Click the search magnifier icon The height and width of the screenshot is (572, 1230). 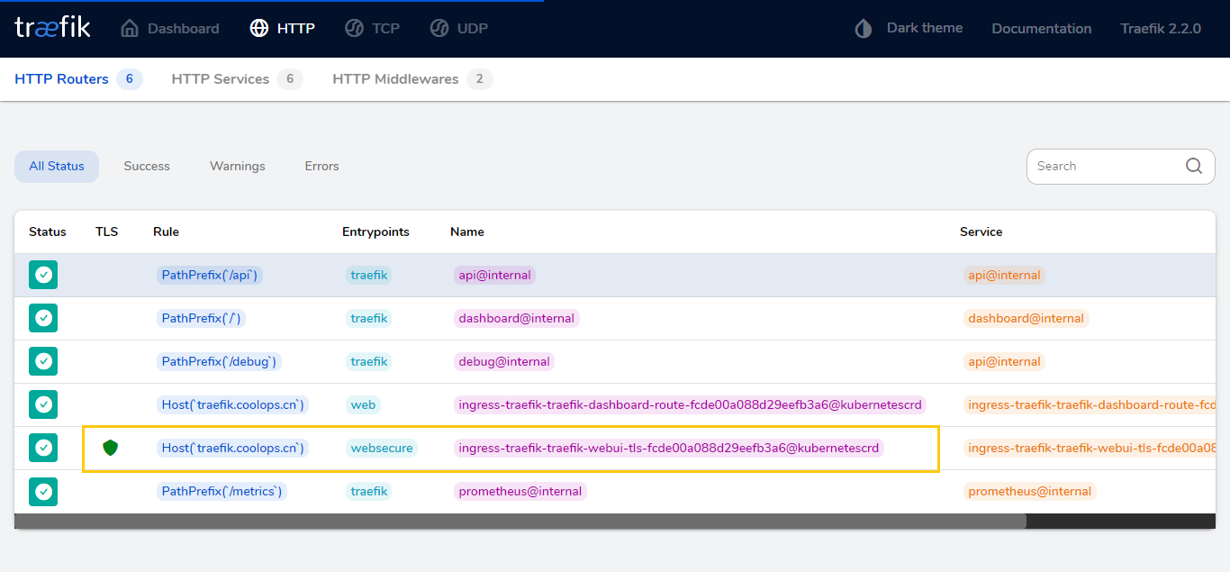[1194, 166]
